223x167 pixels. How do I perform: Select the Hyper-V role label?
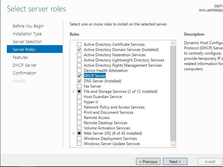(91, 102)
